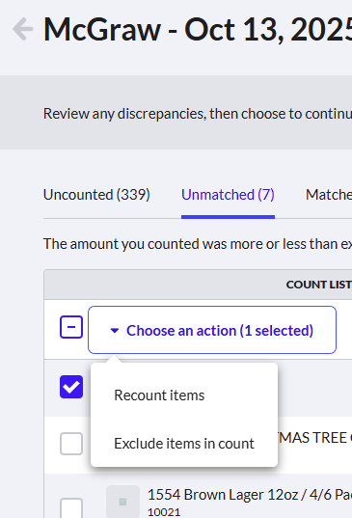This screenshot has height=518, width=352.
Task: Switch to the Uncounted (339) tab
Action: pyautogui.click(x=96, y=195)
